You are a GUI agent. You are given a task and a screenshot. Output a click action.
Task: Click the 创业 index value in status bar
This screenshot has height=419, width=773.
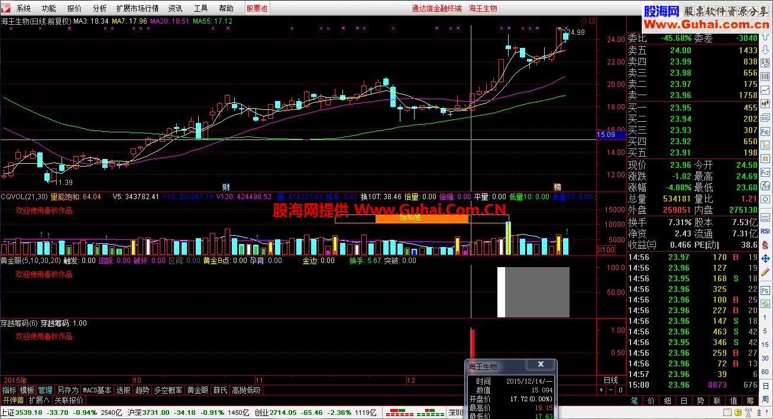tap(284, 412)
